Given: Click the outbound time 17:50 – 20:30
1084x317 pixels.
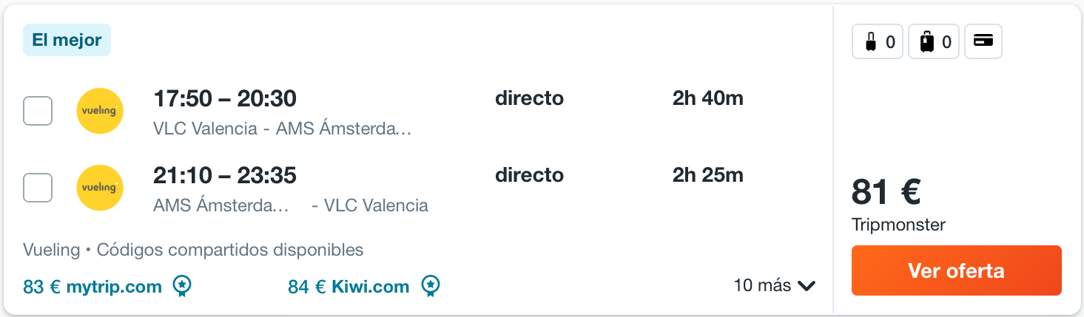Looking at the screenshot, I should point(225,98).
